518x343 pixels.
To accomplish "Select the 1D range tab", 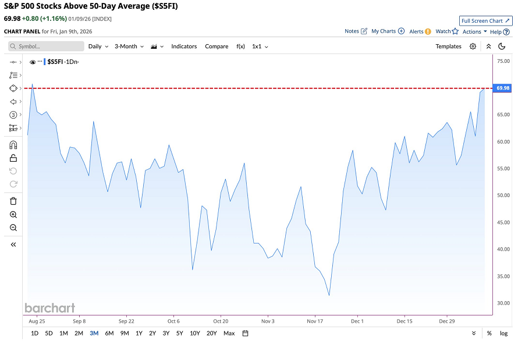I will (x=34, y=333).
